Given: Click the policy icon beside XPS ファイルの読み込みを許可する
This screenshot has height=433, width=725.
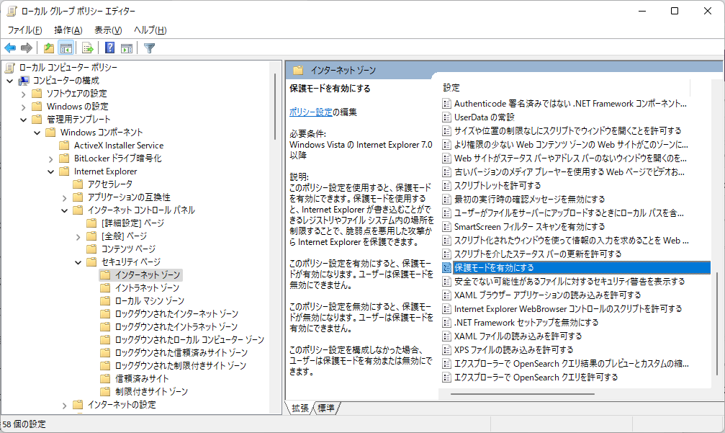Looking at the screenshot, I should point(446,349).
